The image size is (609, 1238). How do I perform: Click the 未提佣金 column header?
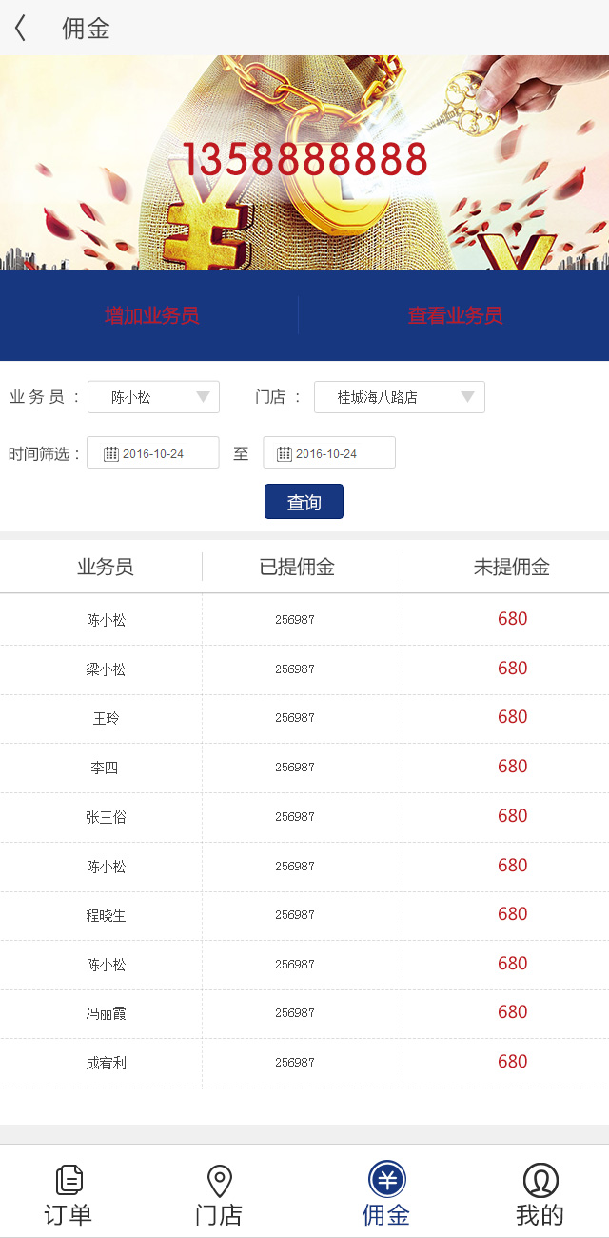pos(511,568)
